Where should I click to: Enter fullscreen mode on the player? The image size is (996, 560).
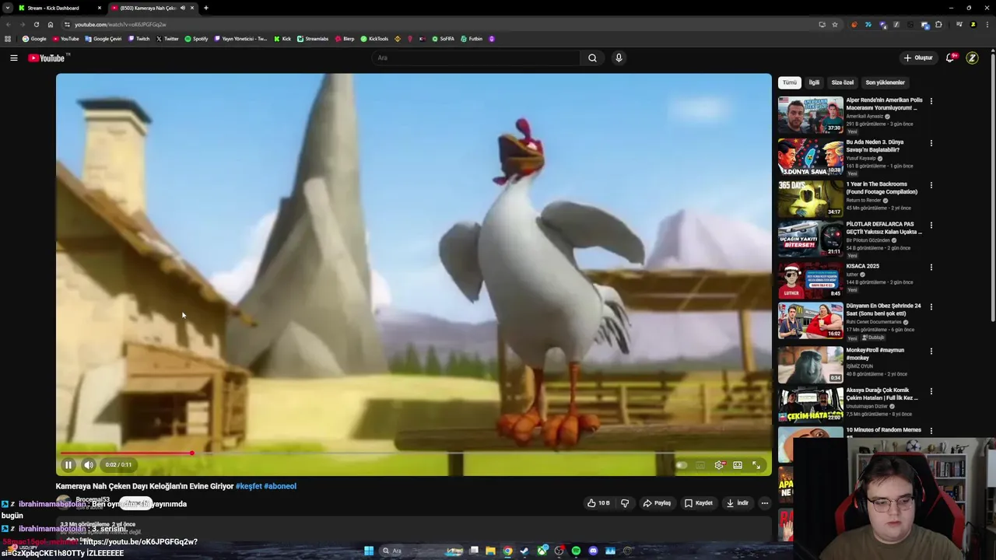(756, 465)
